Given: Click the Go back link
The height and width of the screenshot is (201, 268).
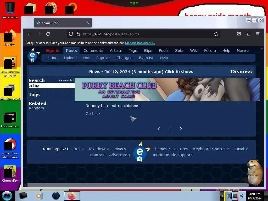Looking at the screenshot, I should pyautogui.click(x=93, y=114).
